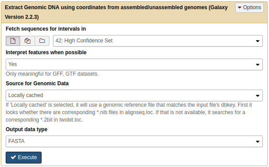Viewport: 269px width, 167px height.
Task: Click the 'Source for Genomic Data' label
Action: [37, 83]
